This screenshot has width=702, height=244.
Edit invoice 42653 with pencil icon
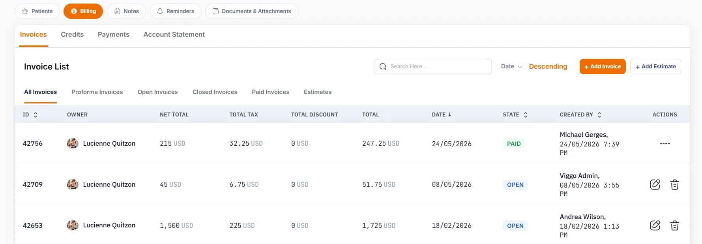(x=655, y=225)
